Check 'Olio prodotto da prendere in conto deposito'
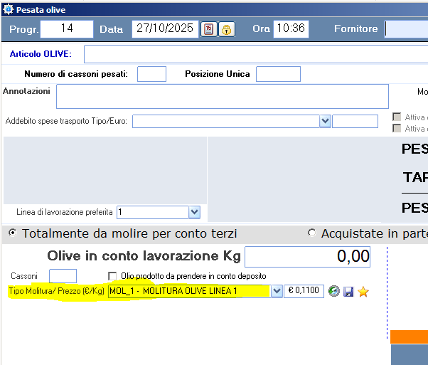 [x=112, y=276]
